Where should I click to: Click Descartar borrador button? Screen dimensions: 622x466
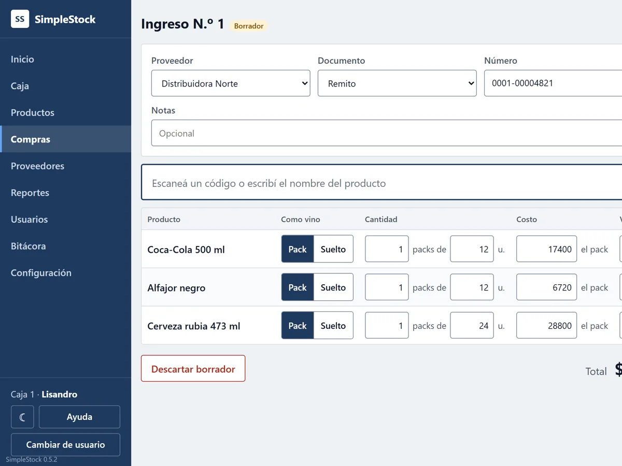193,369
